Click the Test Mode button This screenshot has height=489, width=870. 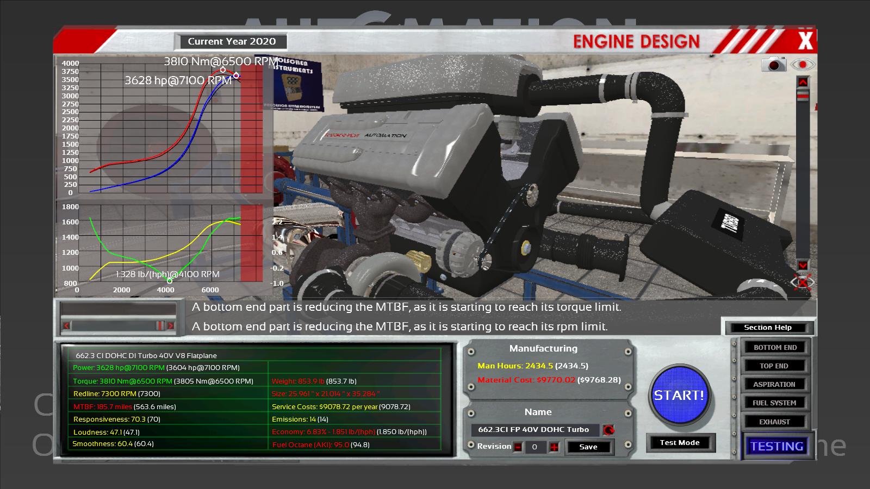pyautogui.click(x=680, y=442)
